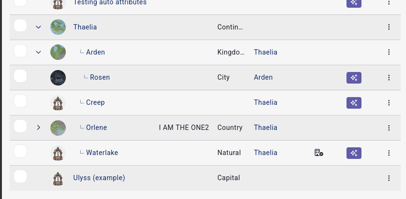
Task: Click the Thaelia parent link in Creep row
Action: point(265,102)
